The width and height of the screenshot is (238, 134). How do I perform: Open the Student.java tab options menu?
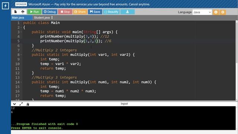pyautogui.click(x=52, y=17)
